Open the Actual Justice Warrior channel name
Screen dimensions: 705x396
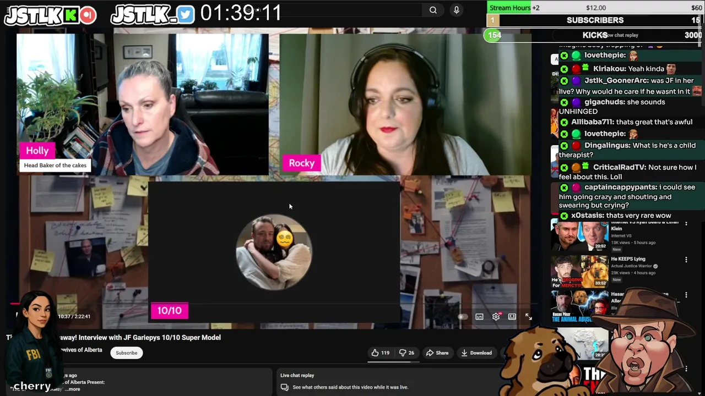coord(631,266)
